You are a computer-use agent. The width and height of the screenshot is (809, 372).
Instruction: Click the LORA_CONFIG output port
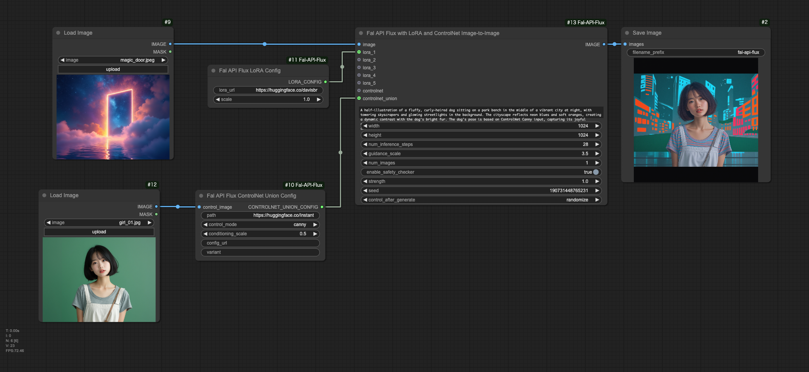tap(325, 82)
